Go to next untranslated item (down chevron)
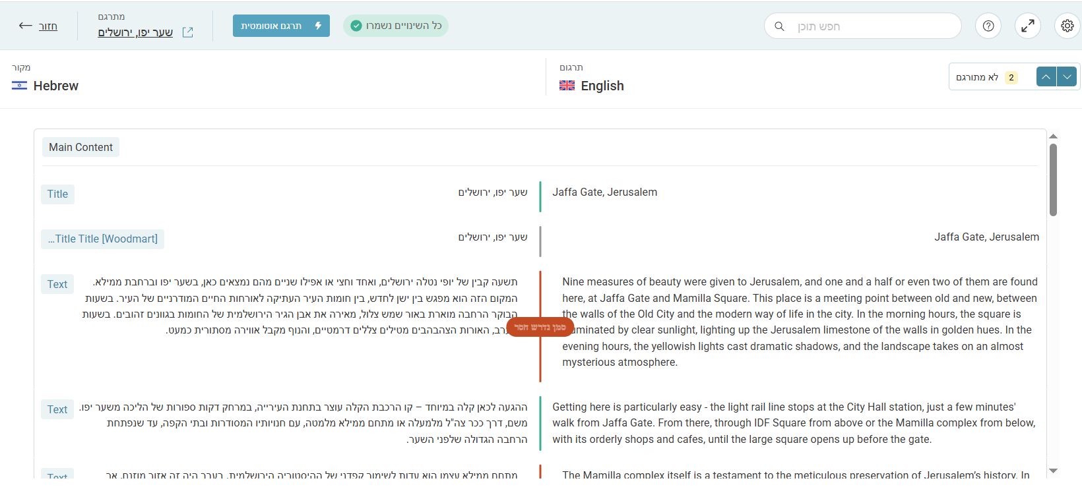This screenshot has width=1082, height=493. 1067,77
